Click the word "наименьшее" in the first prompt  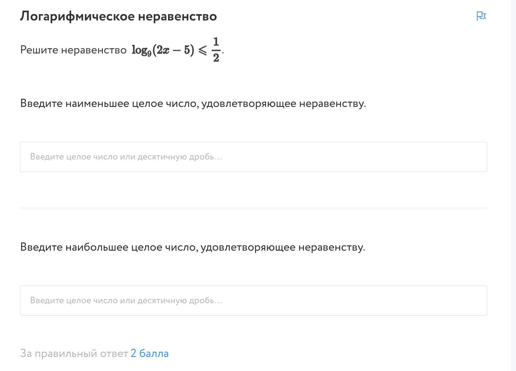[x=97, y=103]
